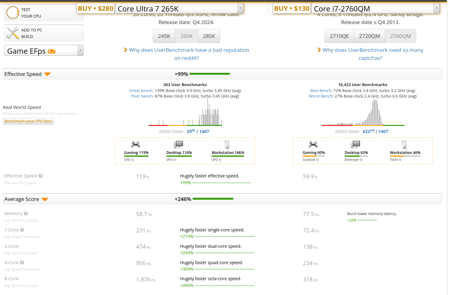
Task: Click the help icon beside Destroyer
Action: pyautogui.click(x=361, y=160)
